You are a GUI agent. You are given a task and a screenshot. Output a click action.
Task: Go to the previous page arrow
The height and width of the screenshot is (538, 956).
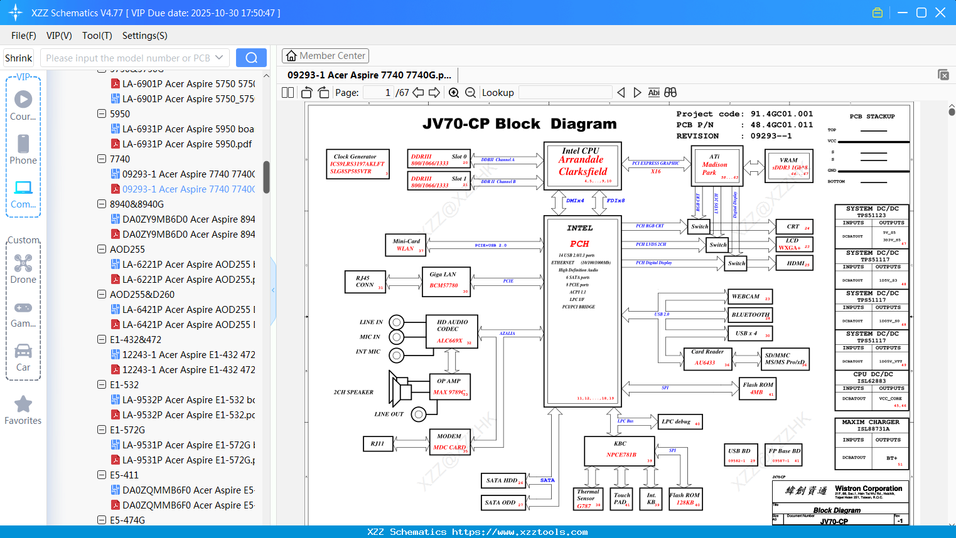pyautogui.click(x=418, y=93)
